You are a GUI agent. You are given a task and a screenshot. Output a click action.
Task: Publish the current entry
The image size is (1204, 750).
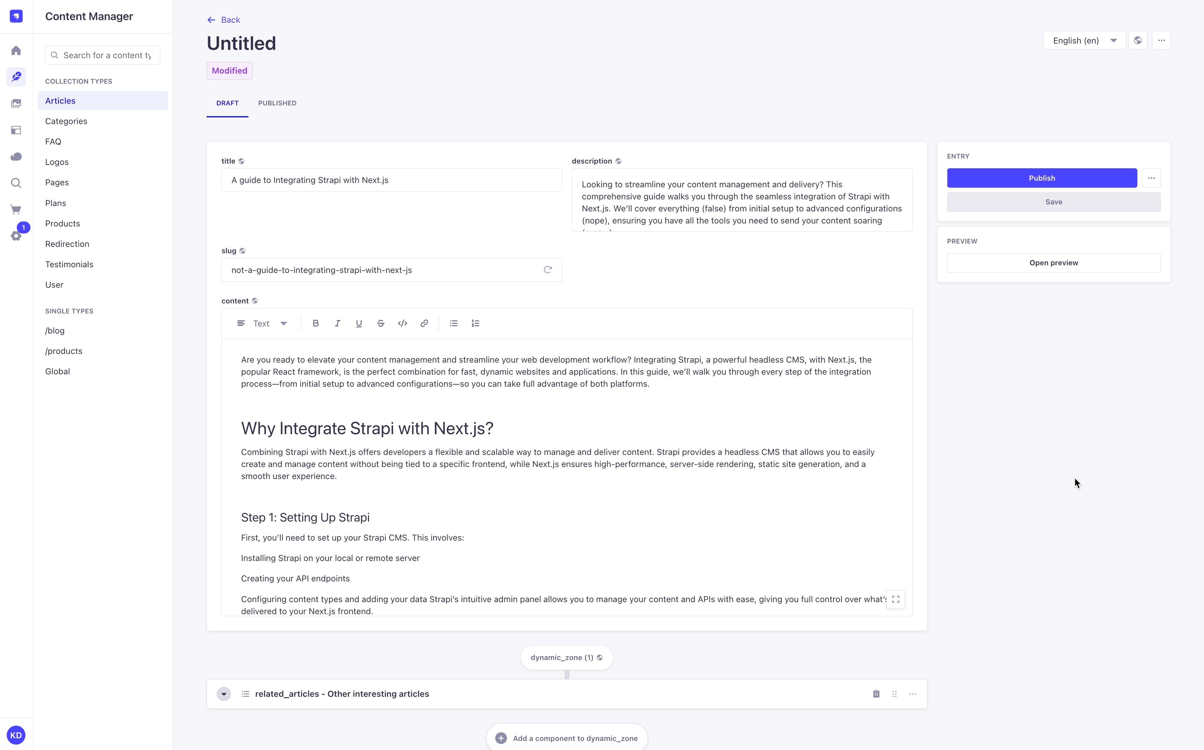(x=1042, y=178)
